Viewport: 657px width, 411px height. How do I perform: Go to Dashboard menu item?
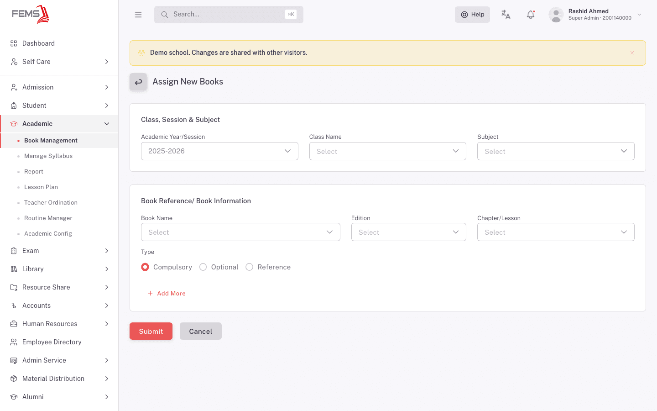pyautogui.click(x=59, y=43)
